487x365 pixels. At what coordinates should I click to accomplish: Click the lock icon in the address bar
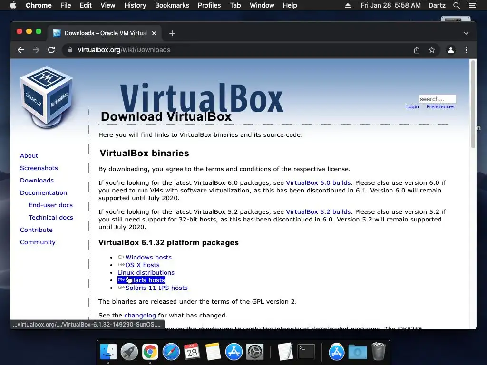tap(70, 50)
